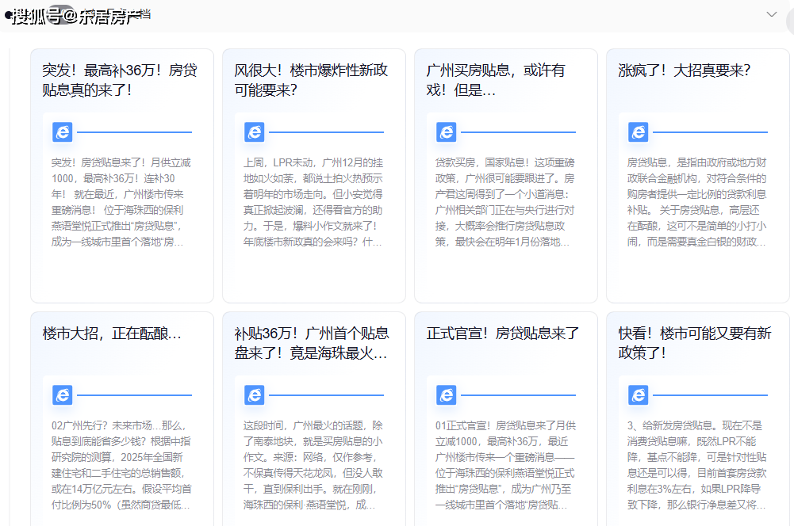Screen dimensions: 794x526
Task: Open the '涨疯了！大招真要来?' headline
Action: (684, 71)
